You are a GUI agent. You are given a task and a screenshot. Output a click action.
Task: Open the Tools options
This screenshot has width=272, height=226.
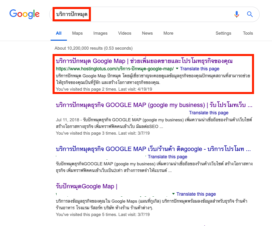point(248,33)
